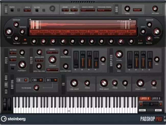Screen dimensions: 166x125
Task: Open the Trigger Mode dropdown
Action: point(104,10)
